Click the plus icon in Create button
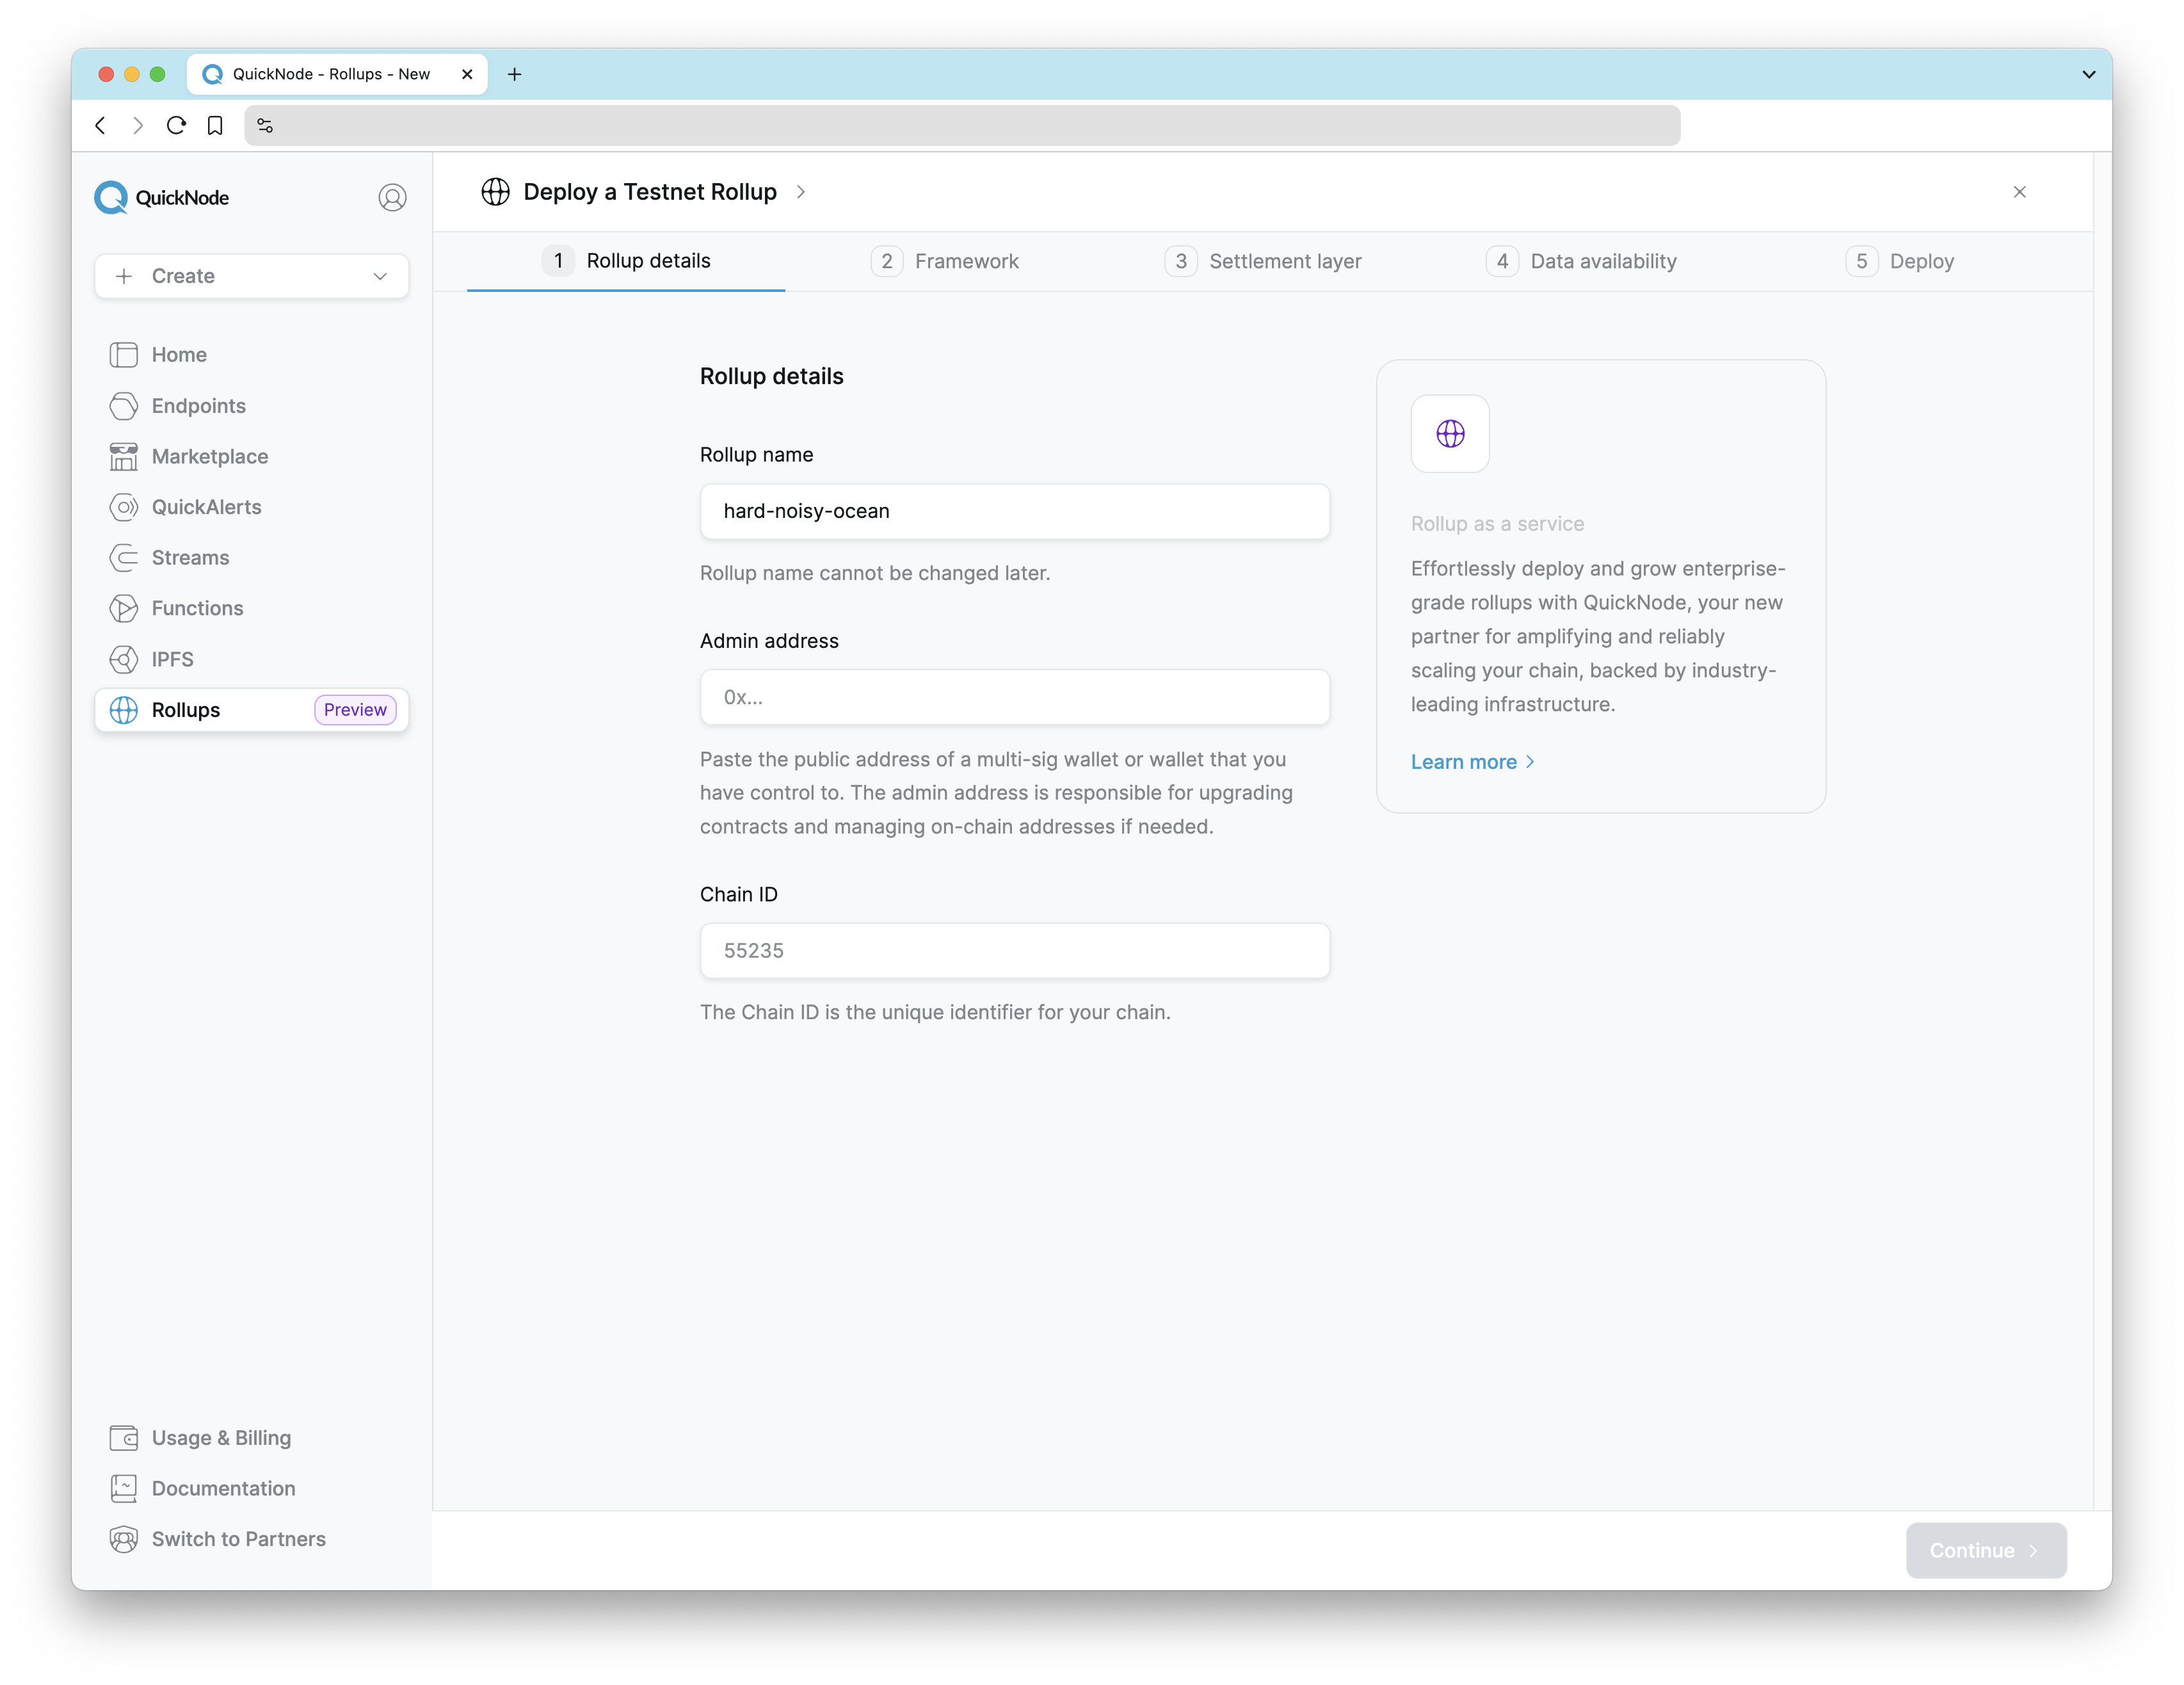The image size is (2184, 1685). [124, 276]
